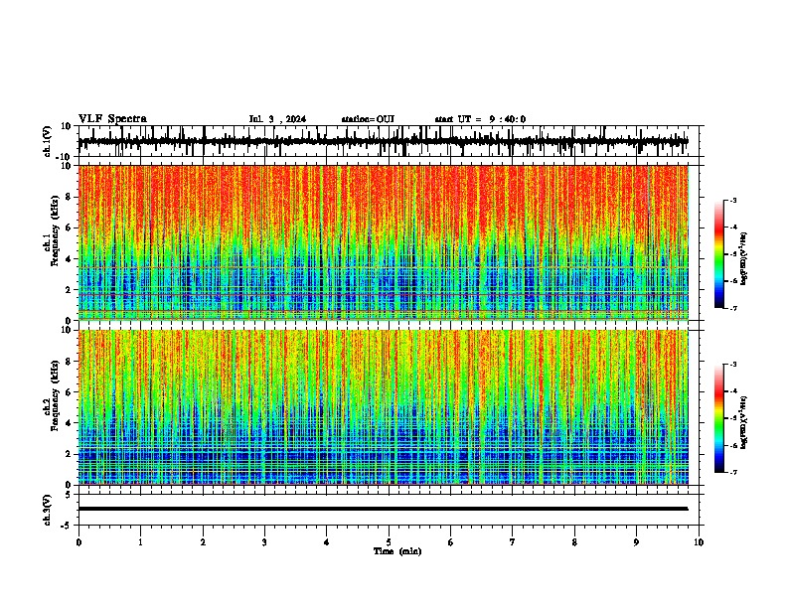Click time axis tick label "1"
This screenshot has height=608, width=787.
[140, 542]
